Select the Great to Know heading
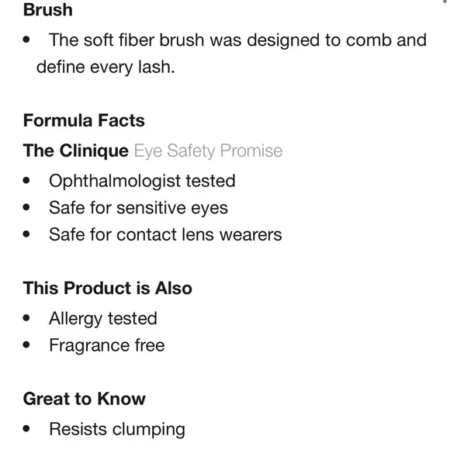Viewport: 450px width, 450px height. point(85,399)
